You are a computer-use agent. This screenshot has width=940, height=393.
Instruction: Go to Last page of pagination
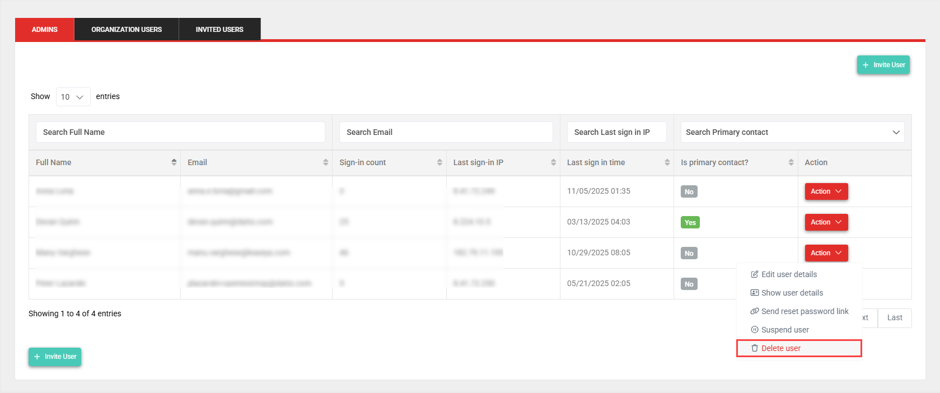pyautogui.click(x=894, y=318)
